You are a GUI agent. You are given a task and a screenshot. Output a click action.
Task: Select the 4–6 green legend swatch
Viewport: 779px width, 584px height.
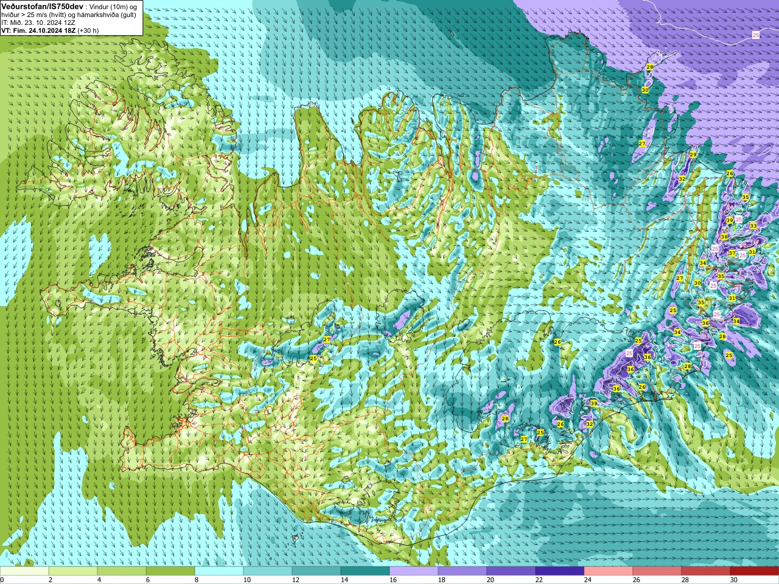[x=122, y=571]
